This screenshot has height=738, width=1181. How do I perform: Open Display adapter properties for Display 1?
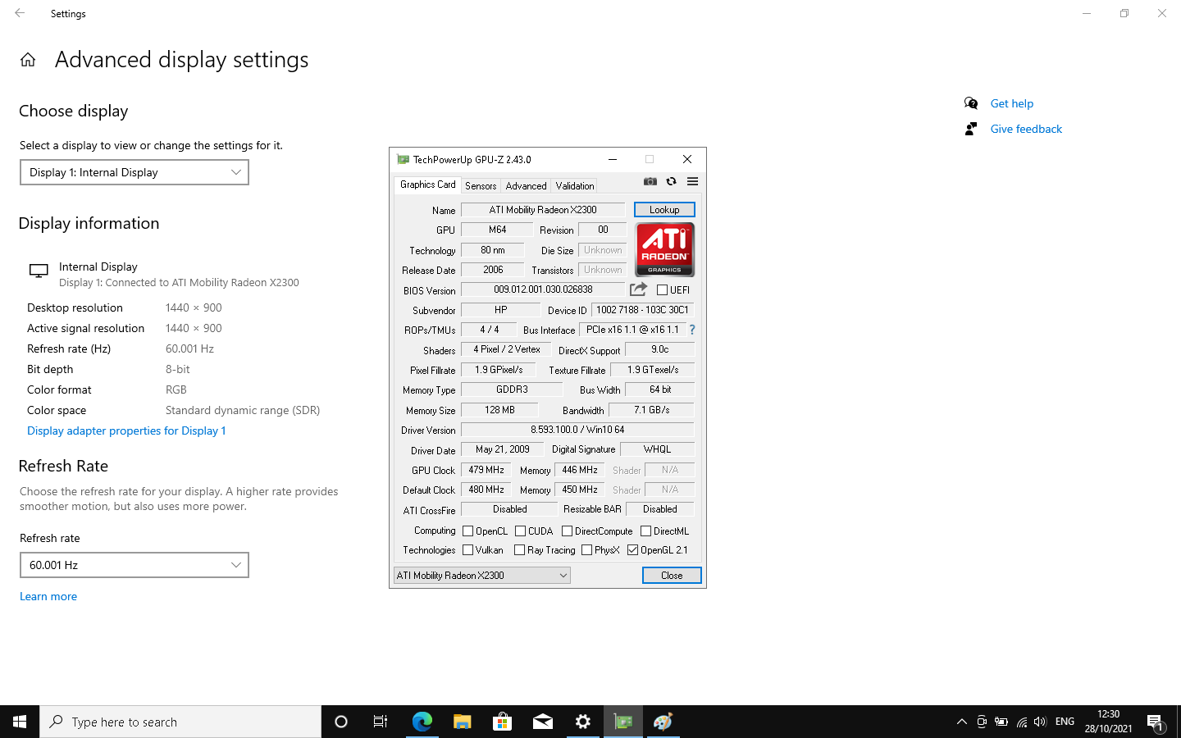tap(126, 430)
